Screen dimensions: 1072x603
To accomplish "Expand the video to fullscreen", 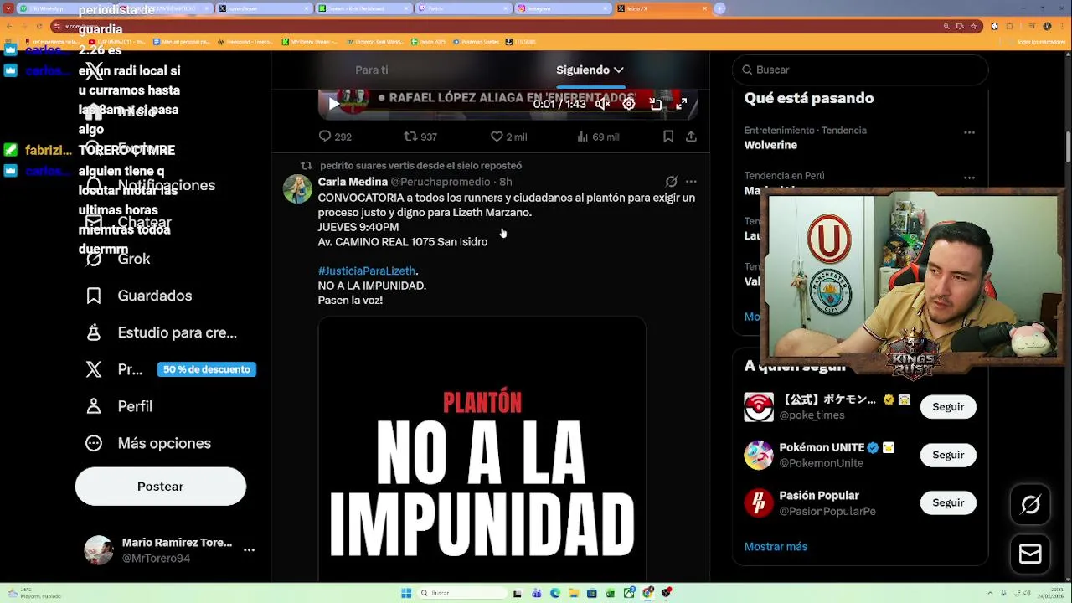I will [x=682, y=104].
